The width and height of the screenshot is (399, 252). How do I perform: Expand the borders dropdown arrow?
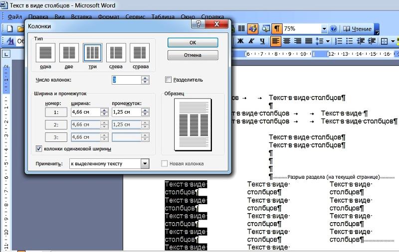393,41
